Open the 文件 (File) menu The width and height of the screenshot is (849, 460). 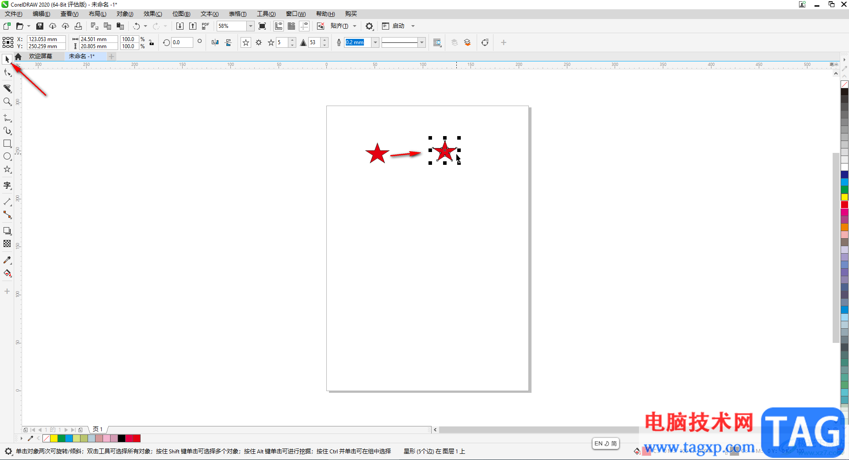click(14, 14)
